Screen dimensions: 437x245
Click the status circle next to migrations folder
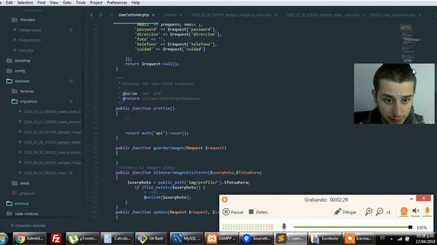point(71,101)
